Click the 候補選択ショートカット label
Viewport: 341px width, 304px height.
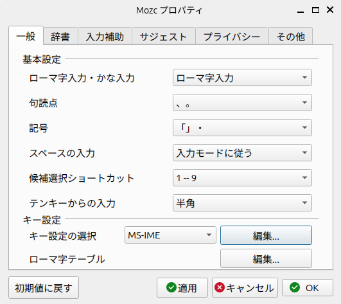(82, 178)
